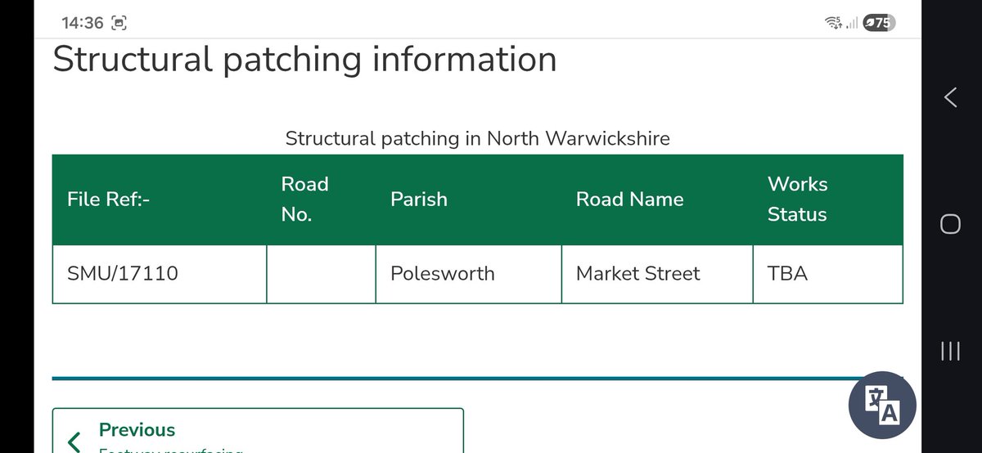Tap the chevron arrow beside Previous
This screenshot has height=453, width=982.
(74, 442)
